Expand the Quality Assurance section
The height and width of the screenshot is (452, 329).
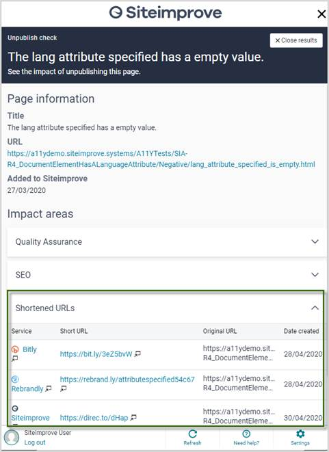click(167, 241)
